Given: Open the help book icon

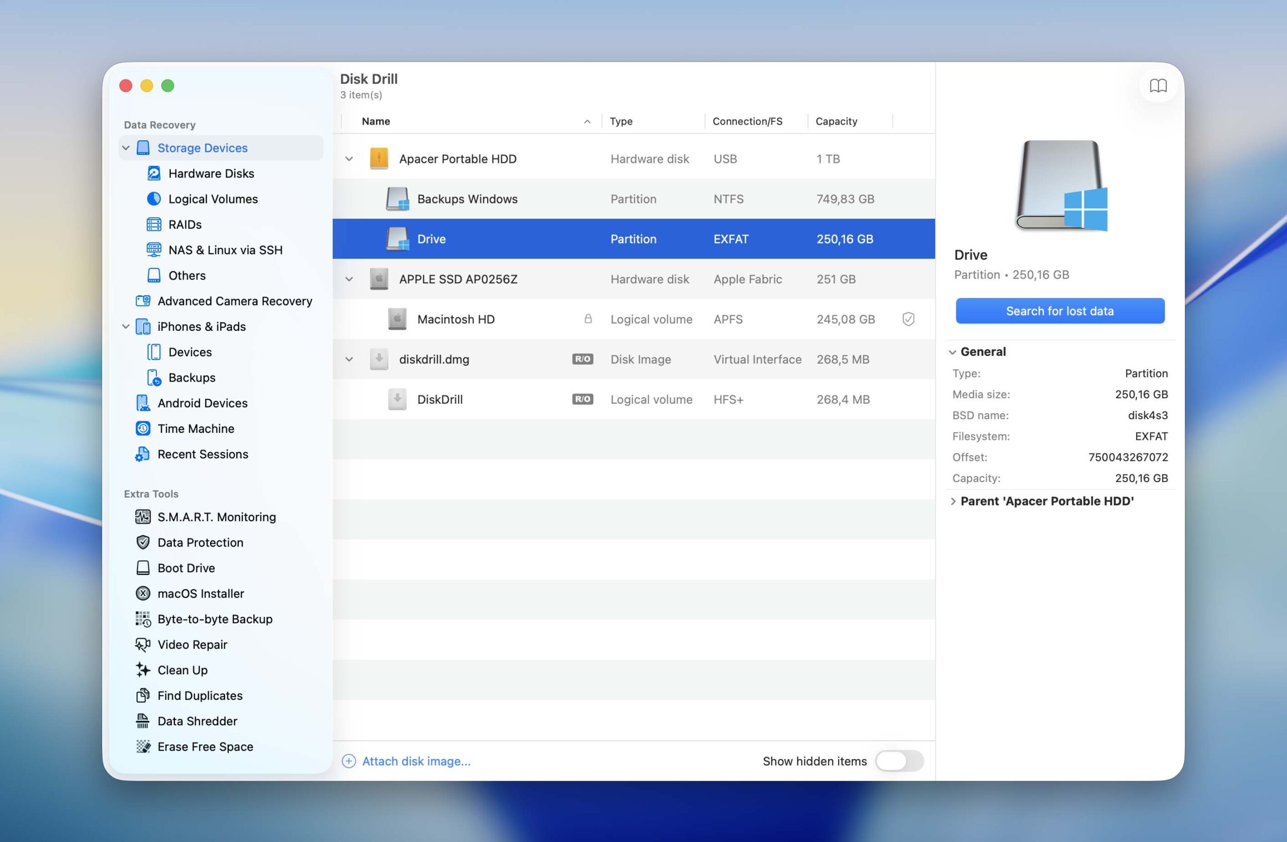Looking at the screenshot, I should coord(1157,85).
